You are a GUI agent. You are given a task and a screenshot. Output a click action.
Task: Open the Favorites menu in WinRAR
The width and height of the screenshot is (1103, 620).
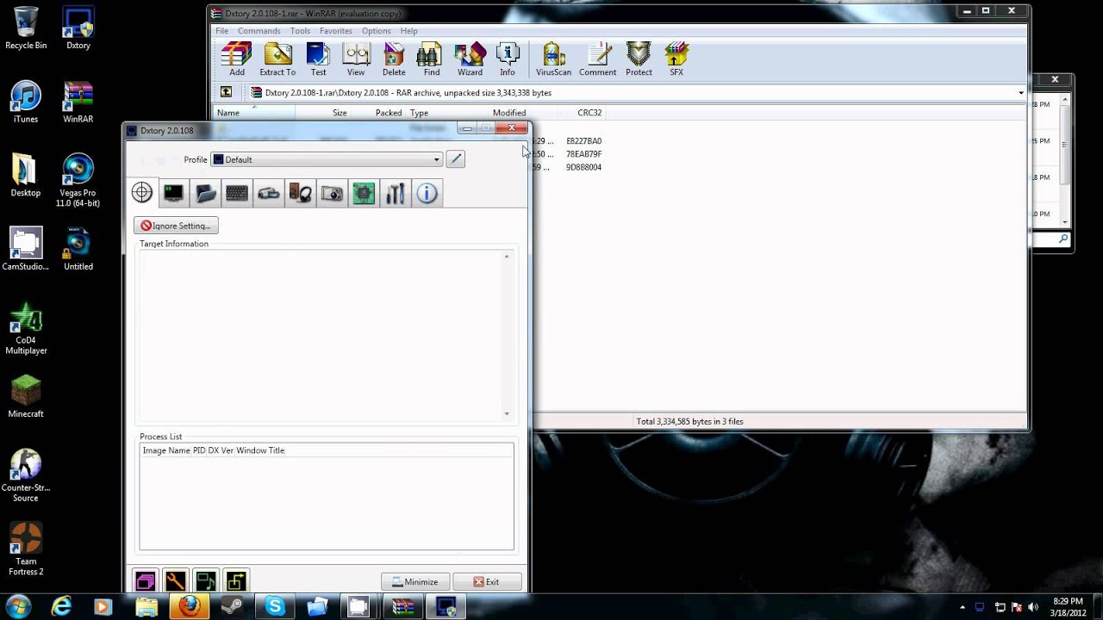coord(335,31)
